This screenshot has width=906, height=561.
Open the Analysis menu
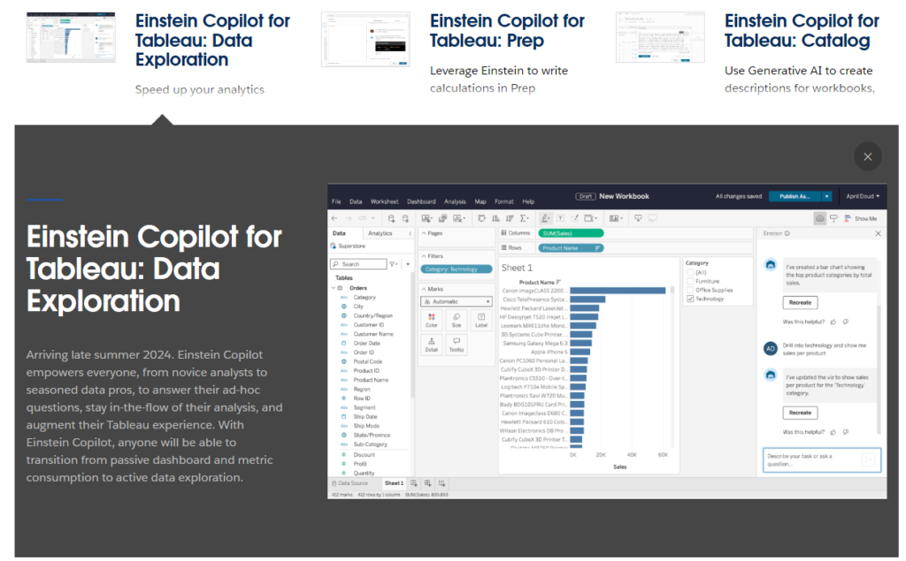pyautogui.click(x=455, y=201)
